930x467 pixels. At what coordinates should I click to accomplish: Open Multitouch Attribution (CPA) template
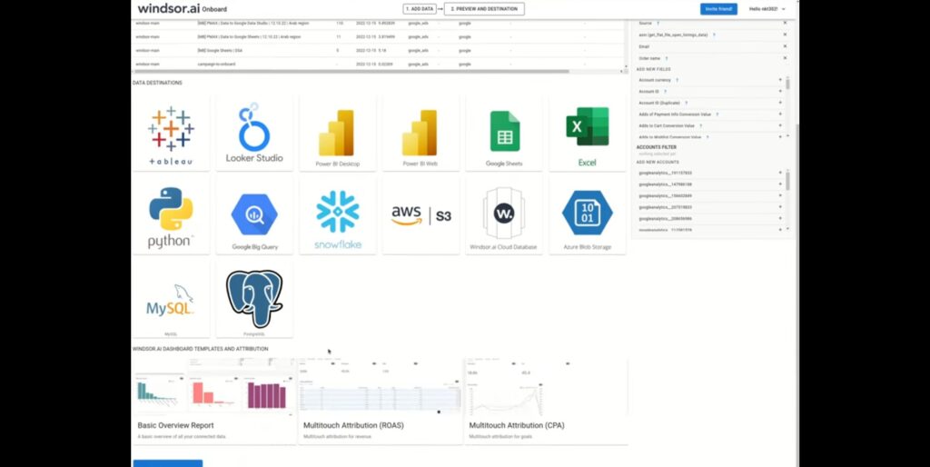click(546, 401)
